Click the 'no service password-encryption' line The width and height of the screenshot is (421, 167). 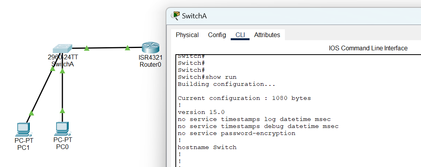(237, 133)
